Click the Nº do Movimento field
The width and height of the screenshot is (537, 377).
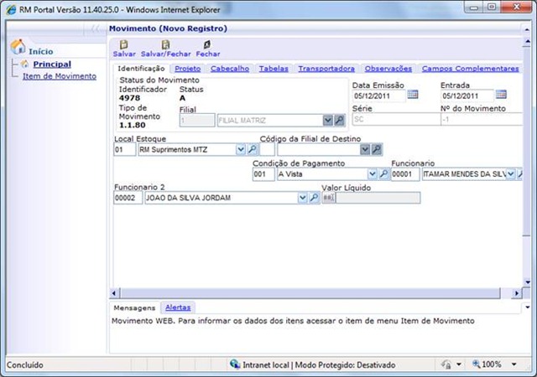point(482,120)
